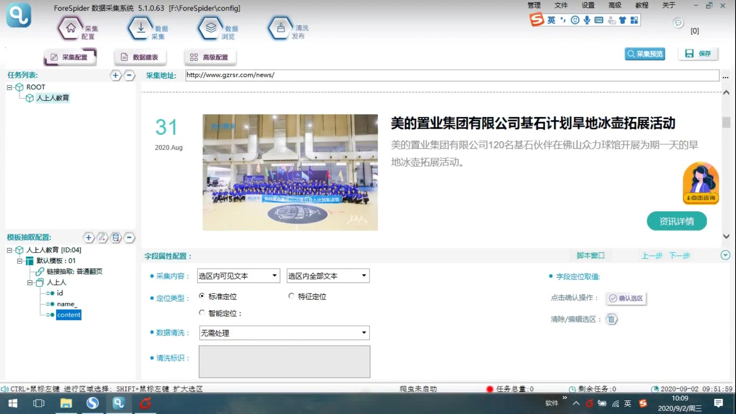Click the Sogou skin shirt icon

tap(623, 20)
